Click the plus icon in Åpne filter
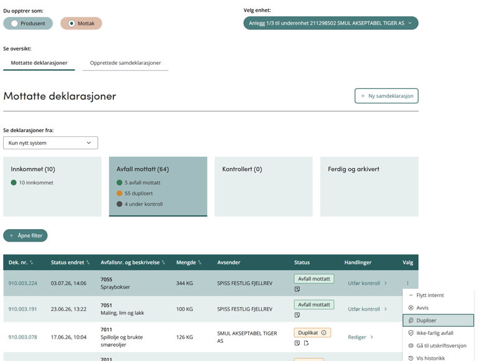This screenshot has height=361, width=485. [11, 236]
